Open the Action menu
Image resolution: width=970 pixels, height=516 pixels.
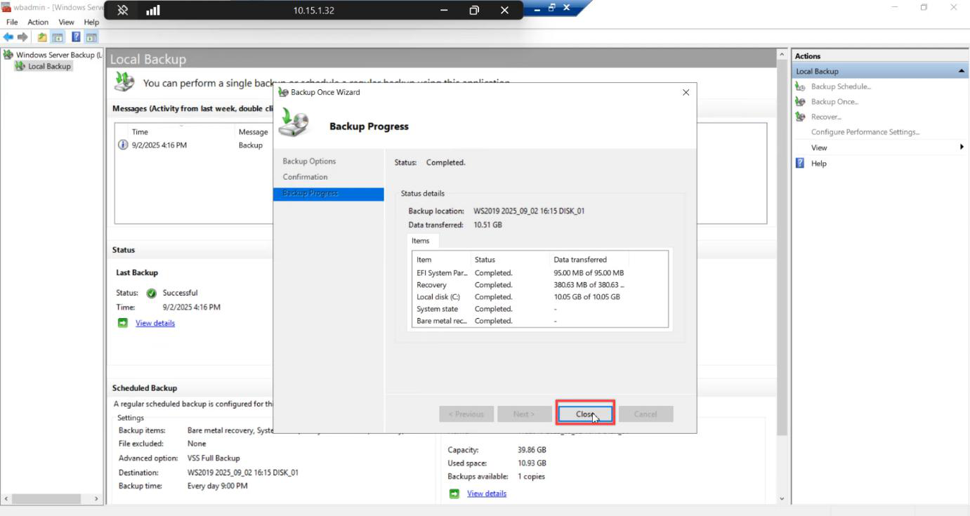pyautogui.click(x=38, y=22)
